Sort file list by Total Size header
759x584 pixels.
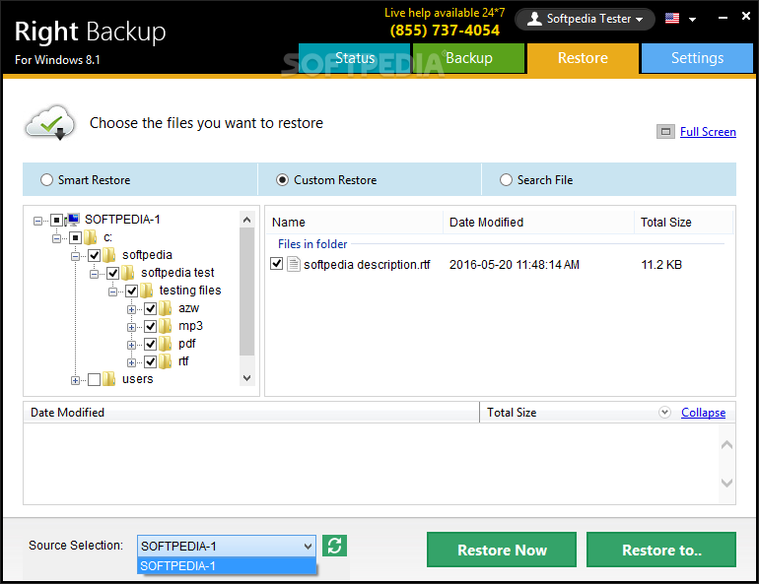coord(683,222)
